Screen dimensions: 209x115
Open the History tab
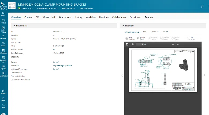[x=79, y=17]
